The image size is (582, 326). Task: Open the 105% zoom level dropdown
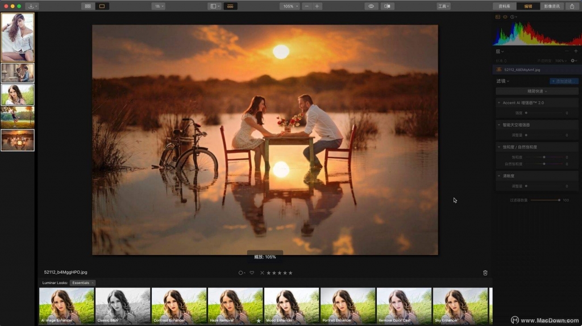click(289, 6)
